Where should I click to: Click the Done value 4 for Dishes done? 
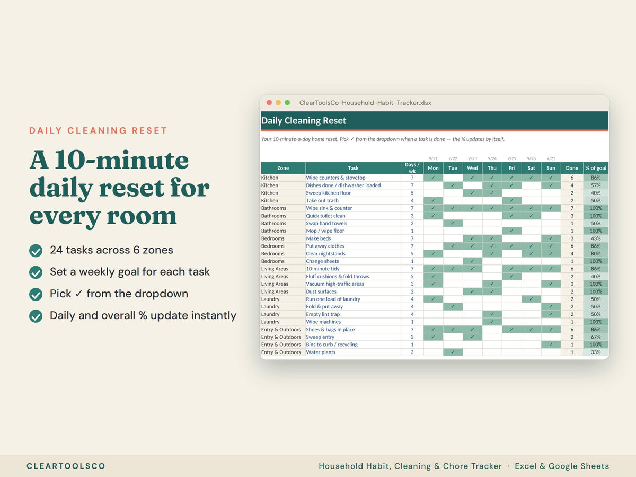tap(572, 185)
